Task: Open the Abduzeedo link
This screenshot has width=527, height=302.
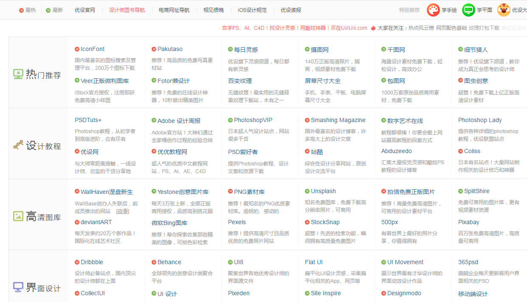Action: (x=397, y=151)
